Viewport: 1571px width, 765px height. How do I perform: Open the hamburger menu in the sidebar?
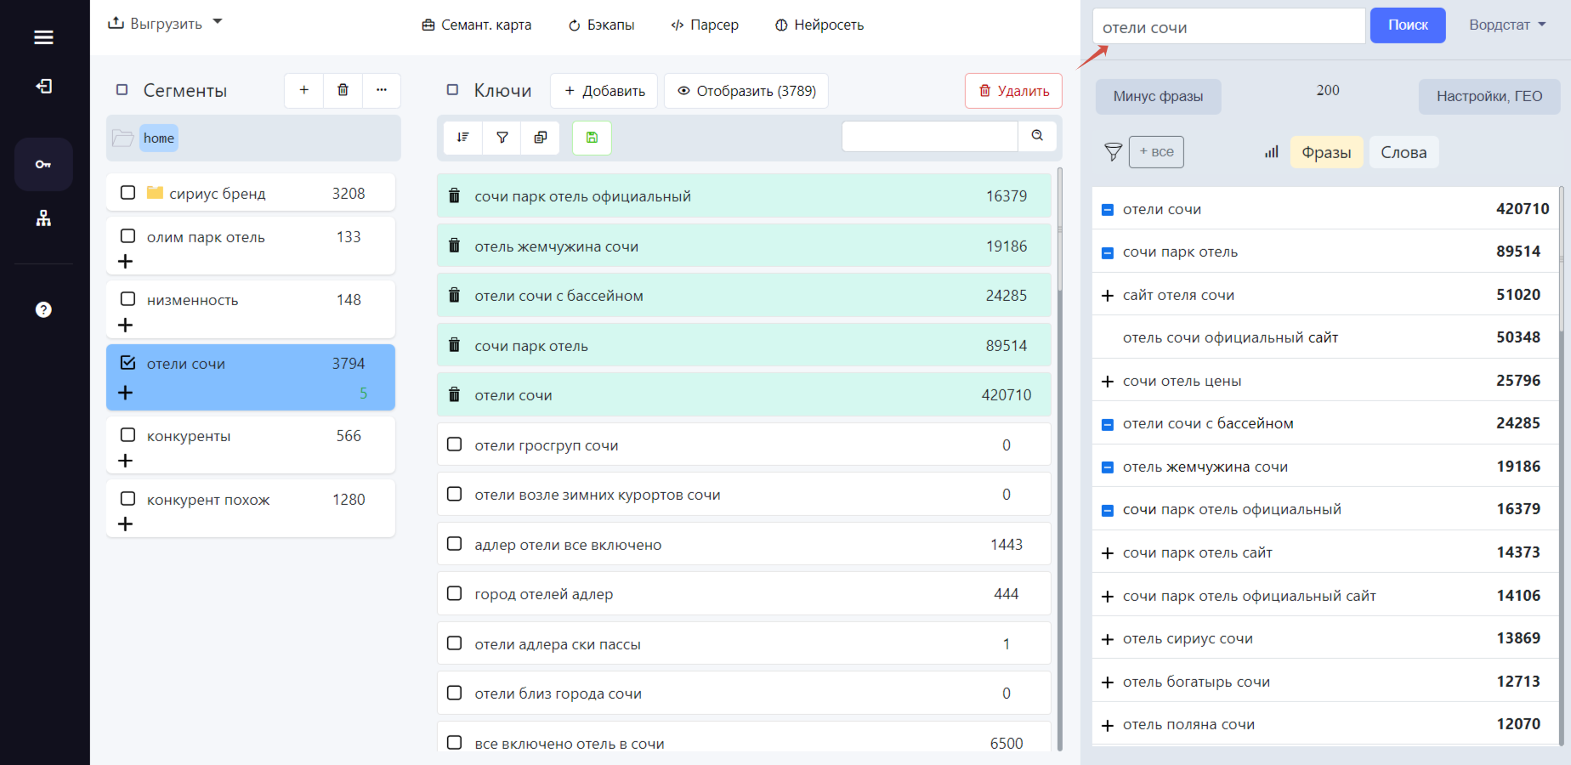click(x=43, y=37)
